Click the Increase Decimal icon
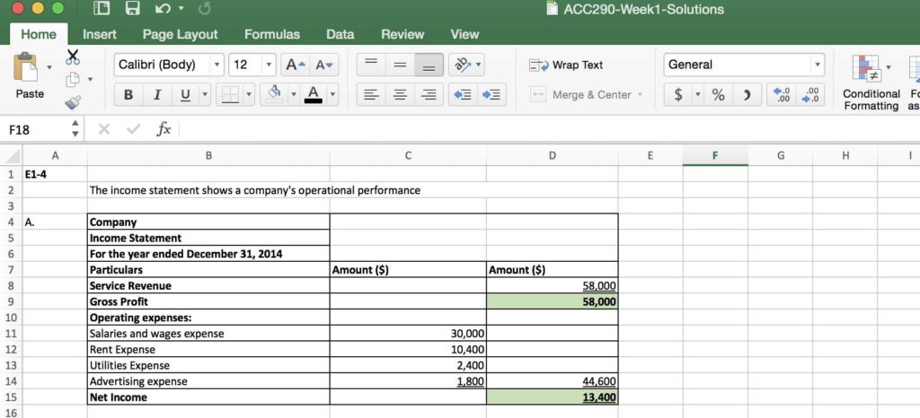This screenshot has height=418, width=920. [783, 94]
